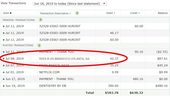170x97 pixels.
Task: Open the date range dropdown
Action: coord(70,4)
